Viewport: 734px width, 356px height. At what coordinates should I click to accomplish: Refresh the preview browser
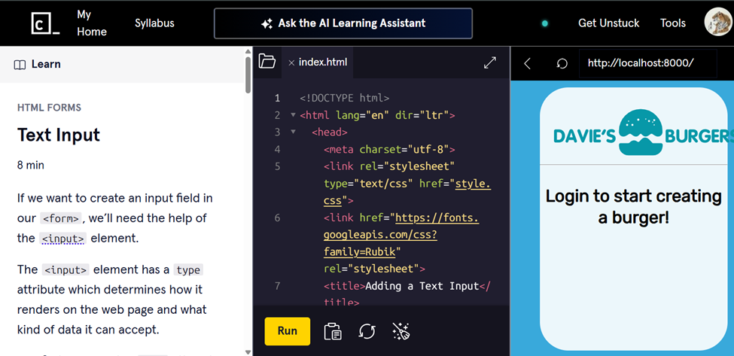click(562, 64)
